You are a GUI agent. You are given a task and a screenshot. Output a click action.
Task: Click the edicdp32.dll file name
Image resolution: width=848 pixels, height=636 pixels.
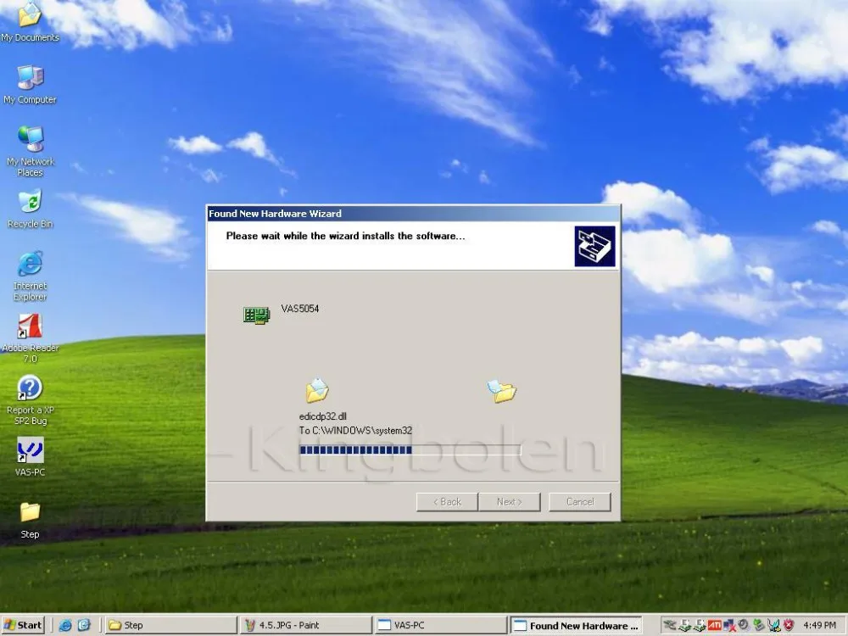click(323, 416)
